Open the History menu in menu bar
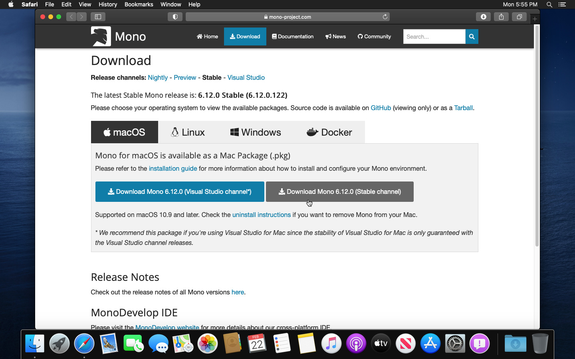575x359 pixels. point(107,4)
